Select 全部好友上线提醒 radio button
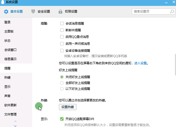The image size is (176, 127). tap(62, 83)
